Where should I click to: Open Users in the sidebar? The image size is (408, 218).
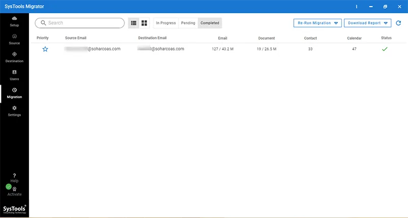[x=14, y=75]
